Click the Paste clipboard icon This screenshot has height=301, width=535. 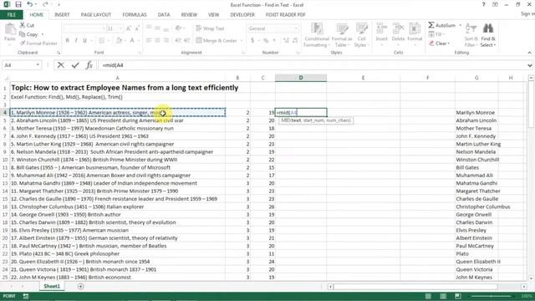[x=10, y=30]
